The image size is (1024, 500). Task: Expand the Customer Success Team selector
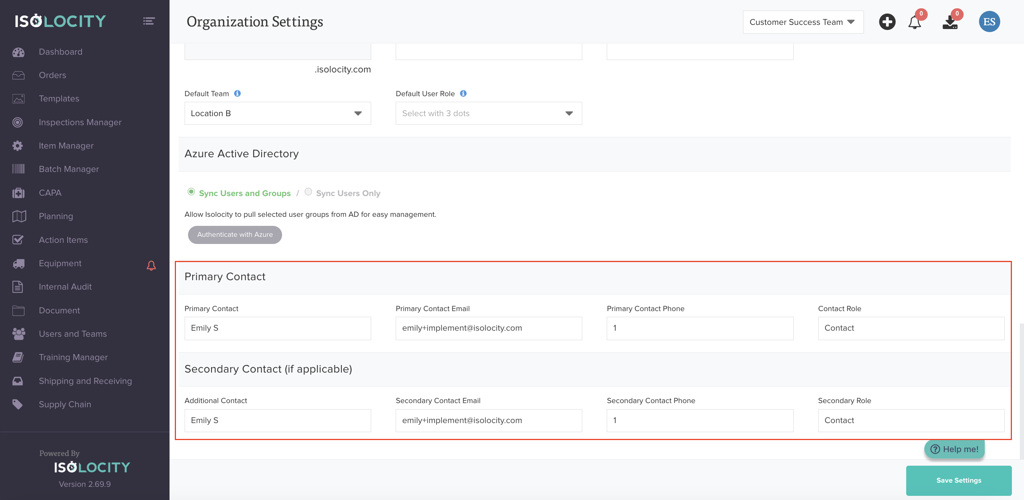coord(803,22)
